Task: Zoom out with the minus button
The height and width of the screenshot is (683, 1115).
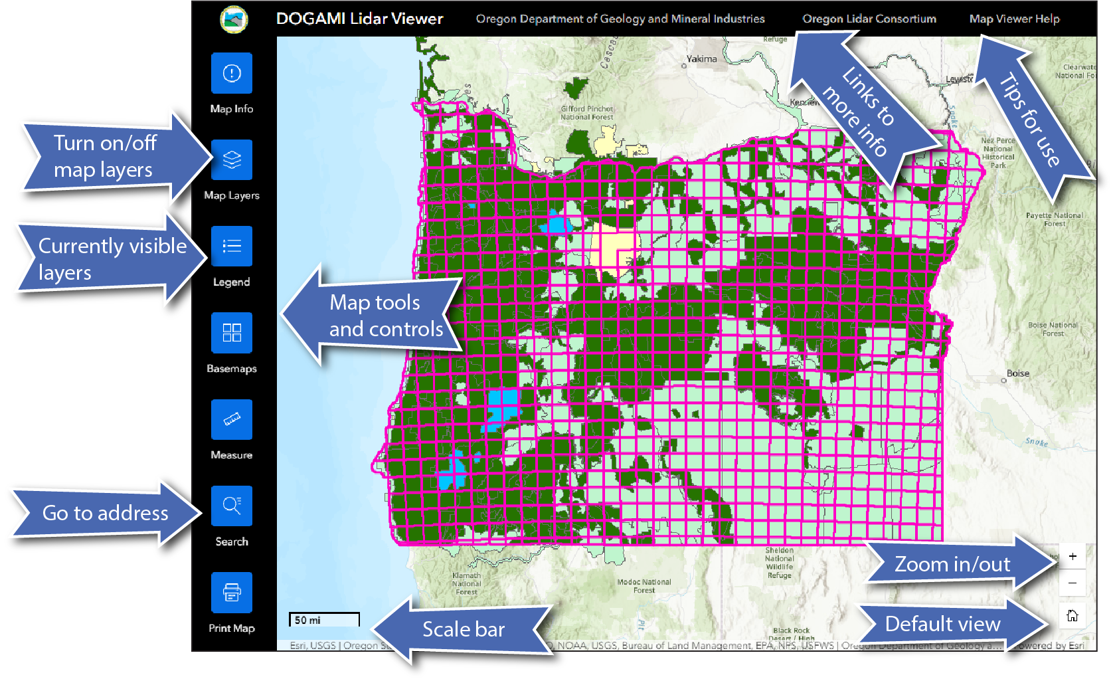Action: pyautogui.click(x=1072, y=583)
